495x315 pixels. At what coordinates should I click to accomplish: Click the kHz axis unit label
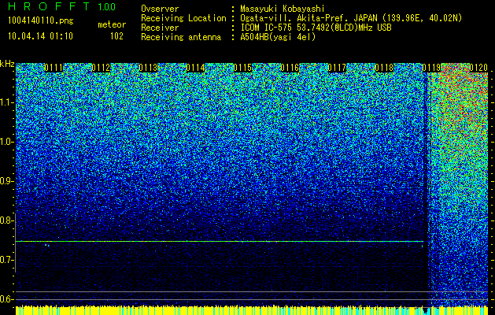point(7,64)
